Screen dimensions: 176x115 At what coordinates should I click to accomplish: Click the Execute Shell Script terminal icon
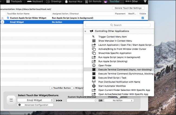(94, 78)
